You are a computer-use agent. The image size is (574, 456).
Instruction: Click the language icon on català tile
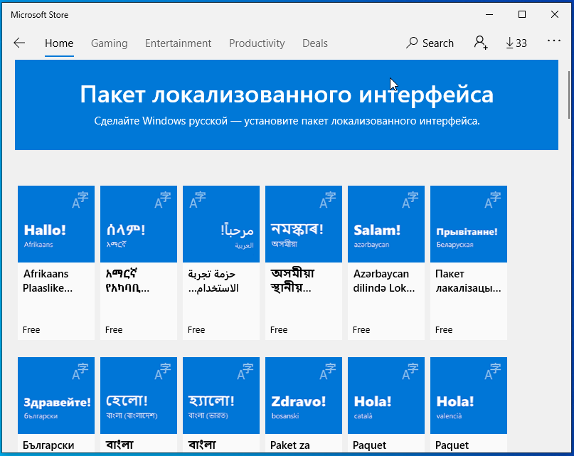[410, 371]
